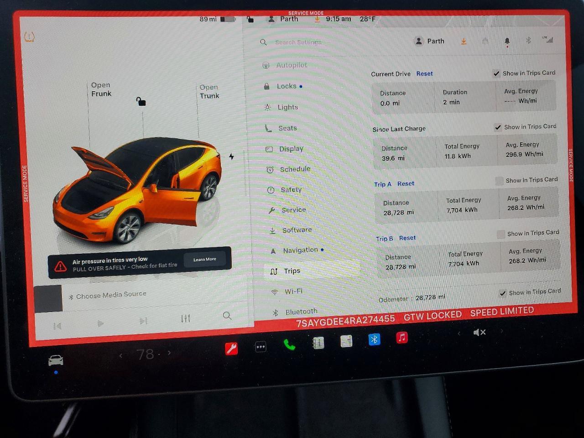Tap the Bluetooth icon in status bar
Viewport: 584px width, 438px height.
point(528,41)
